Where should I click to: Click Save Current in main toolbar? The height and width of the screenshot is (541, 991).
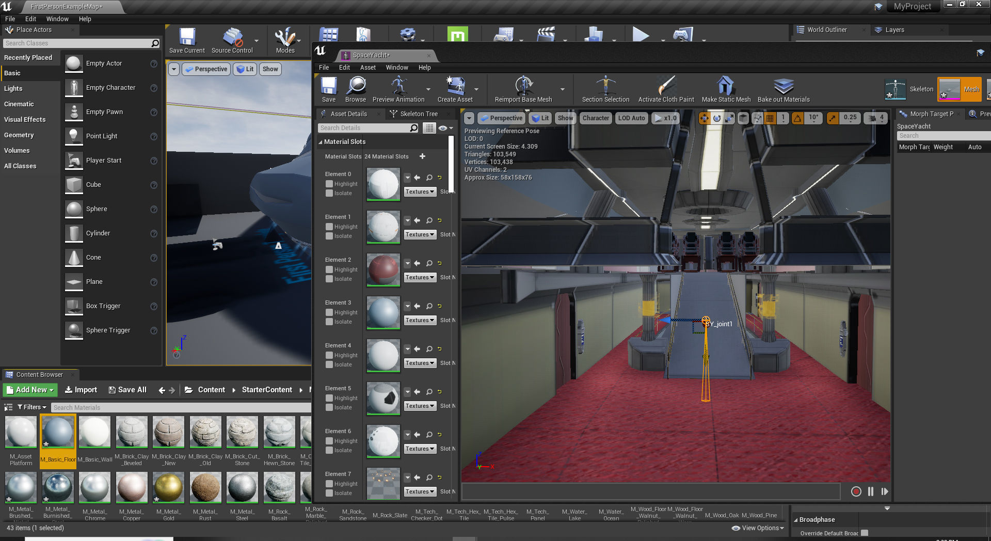(187, 41)
